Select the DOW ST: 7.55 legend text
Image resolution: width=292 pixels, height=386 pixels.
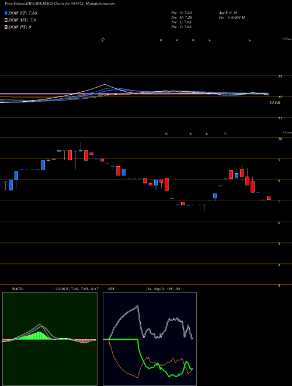click(23, 13)
